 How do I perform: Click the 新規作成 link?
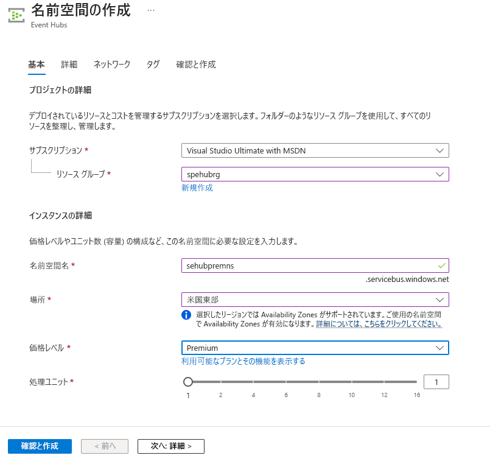click(x=197, y=188)
